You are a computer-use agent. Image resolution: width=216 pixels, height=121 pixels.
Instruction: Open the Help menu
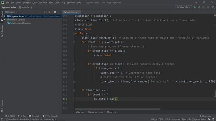point(79,3)
